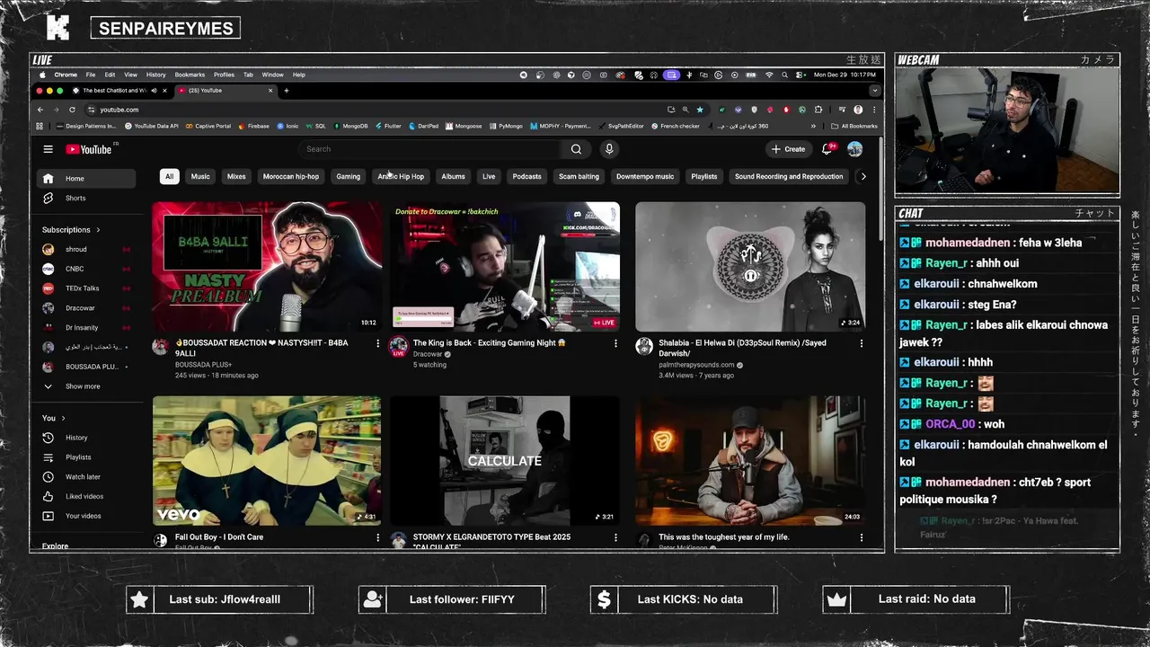
Task: Click in the YouTube search box
Action: pyautogui.click(x=431, y=149)
